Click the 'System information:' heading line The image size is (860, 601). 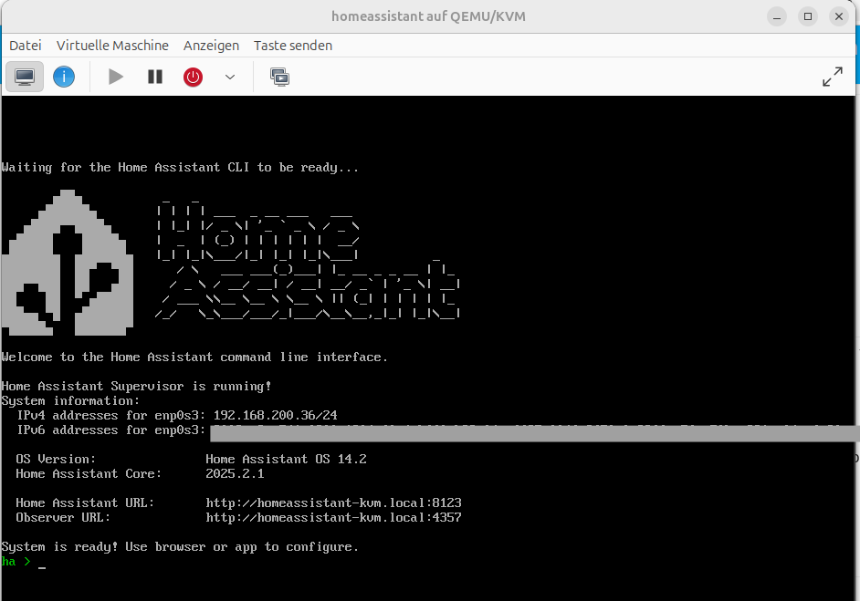coord(70,401)
